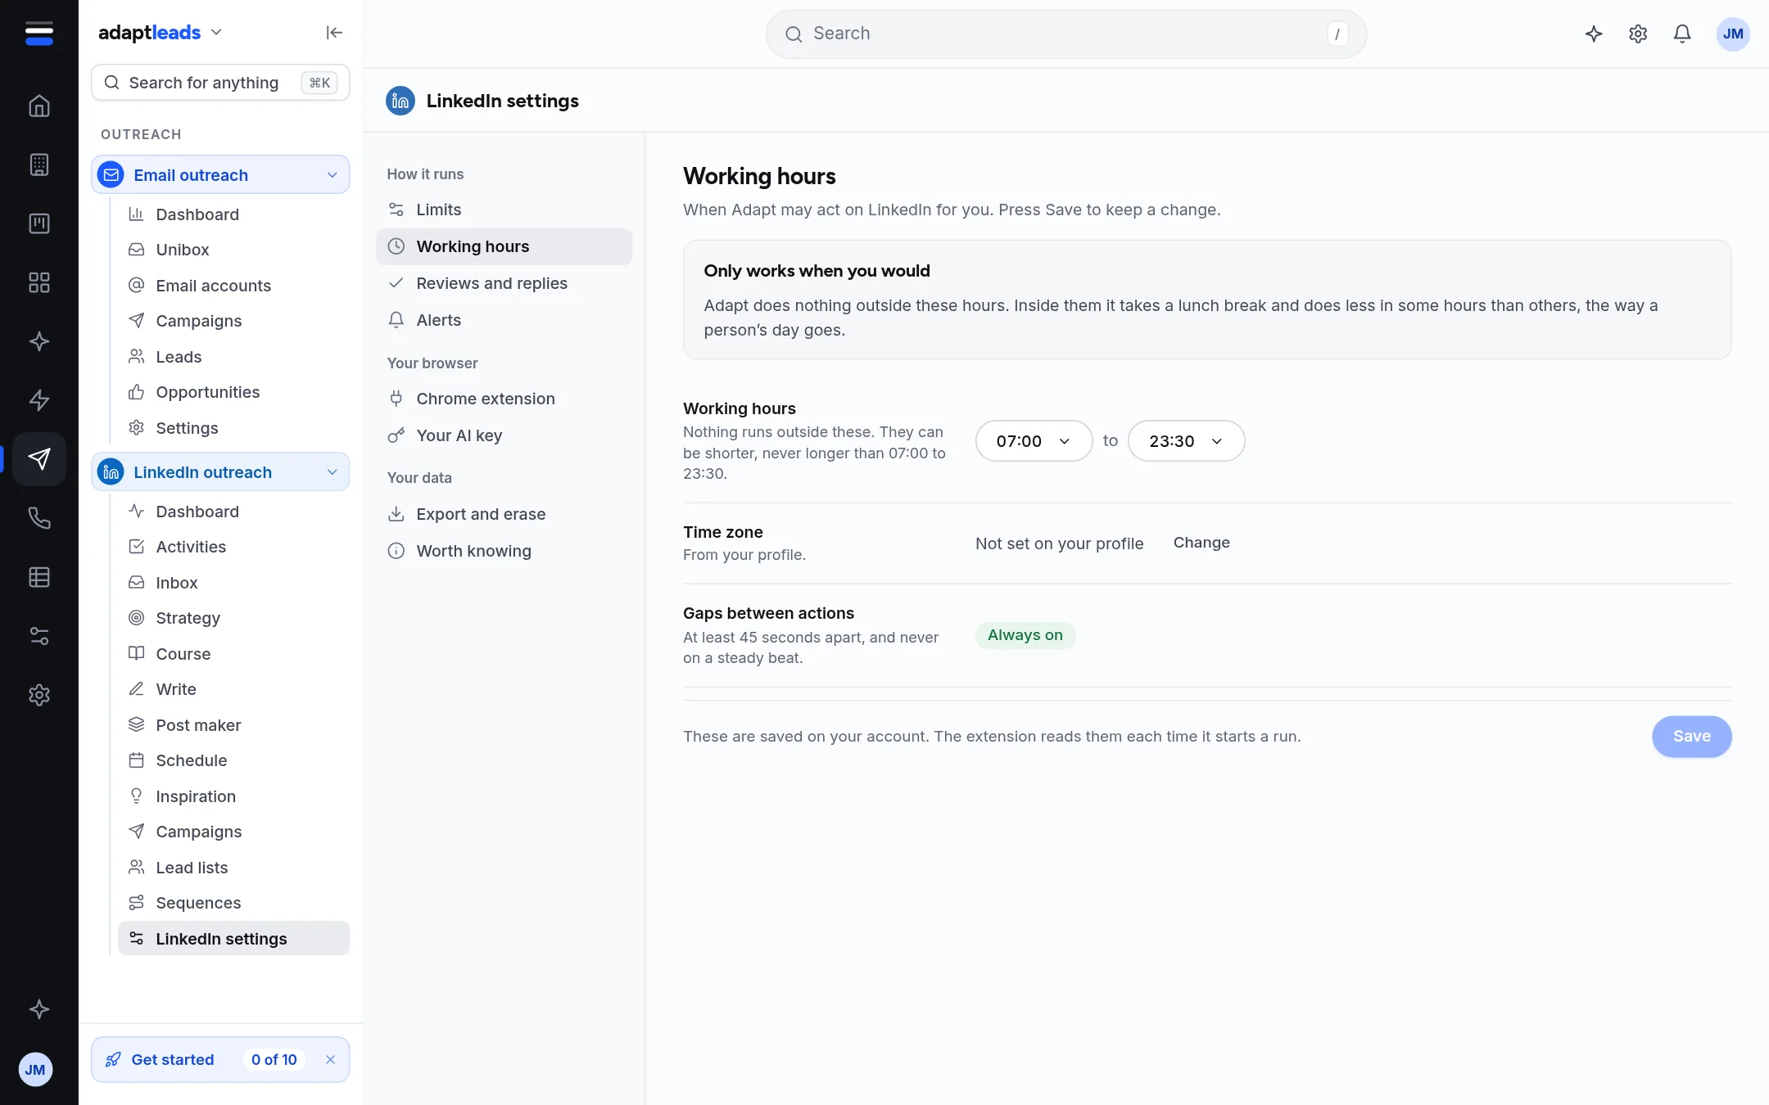Viewport: 1769px width, 1105px height.
Task: Click the building icon in left rail
Action: coord(39,165)
